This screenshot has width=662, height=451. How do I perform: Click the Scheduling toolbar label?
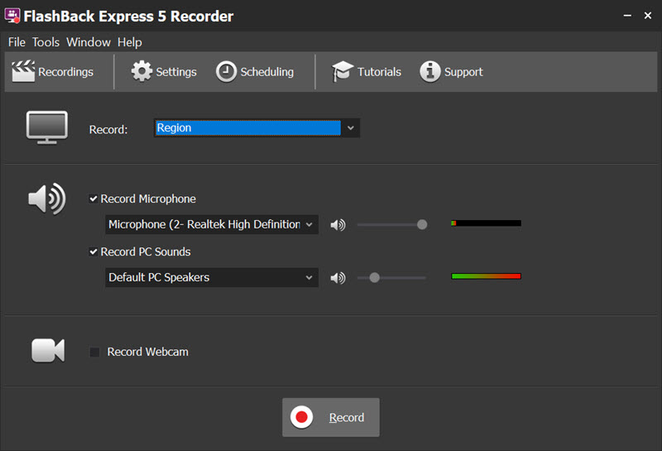pos(266,72)
